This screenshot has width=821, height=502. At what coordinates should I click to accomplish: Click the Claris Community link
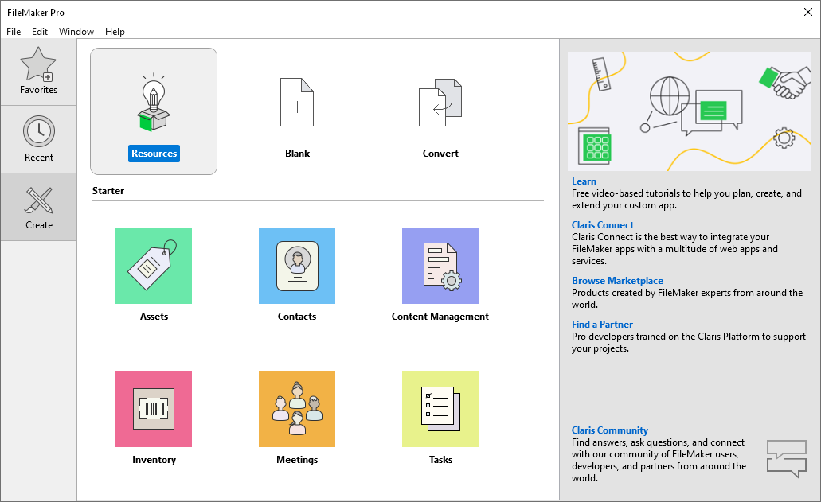[x=610, y=430]
